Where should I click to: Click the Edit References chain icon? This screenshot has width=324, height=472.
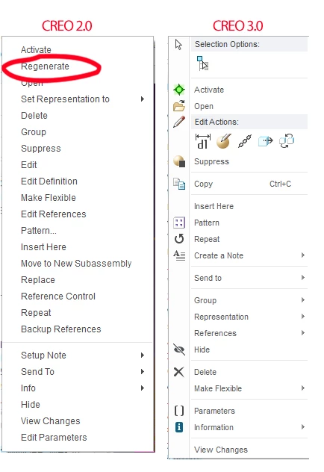[245, 141]
